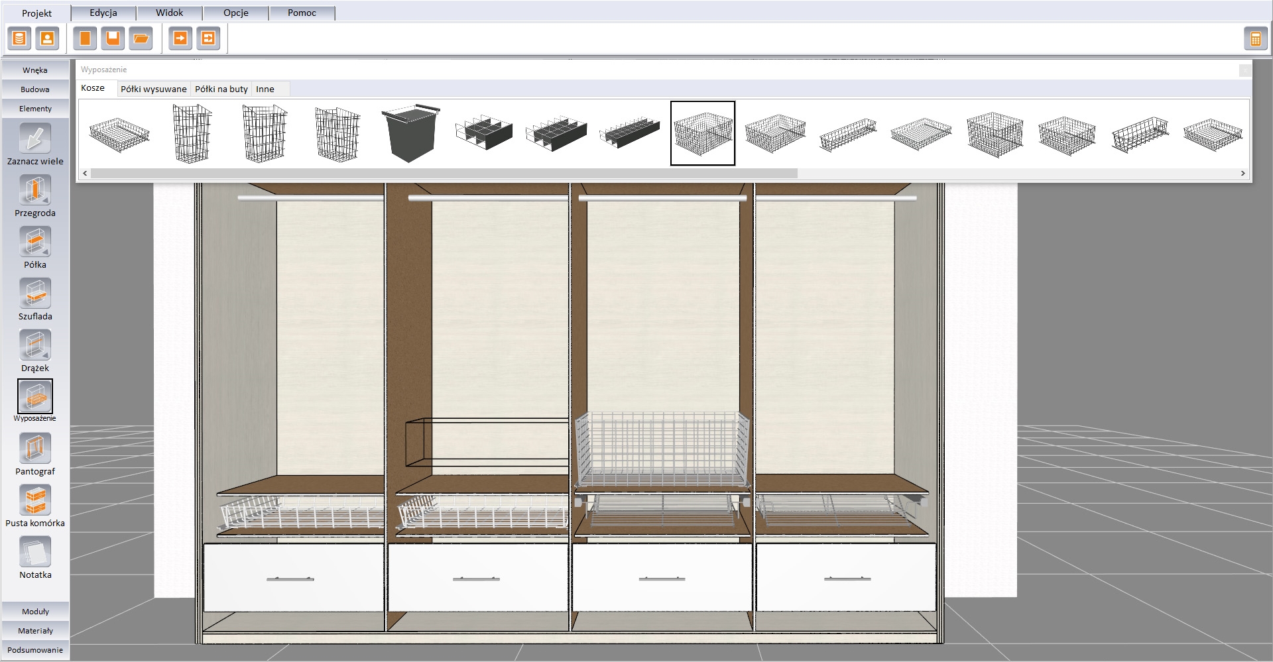Viewport: 1273px width, 662px height.
Task: Select the dark gray solid bin thumbnail
Action: point(410,133)
